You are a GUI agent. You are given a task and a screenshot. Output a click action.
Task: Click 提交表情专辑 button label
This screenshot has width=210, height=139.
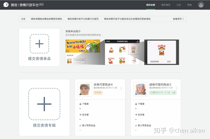tap(44, 125)
